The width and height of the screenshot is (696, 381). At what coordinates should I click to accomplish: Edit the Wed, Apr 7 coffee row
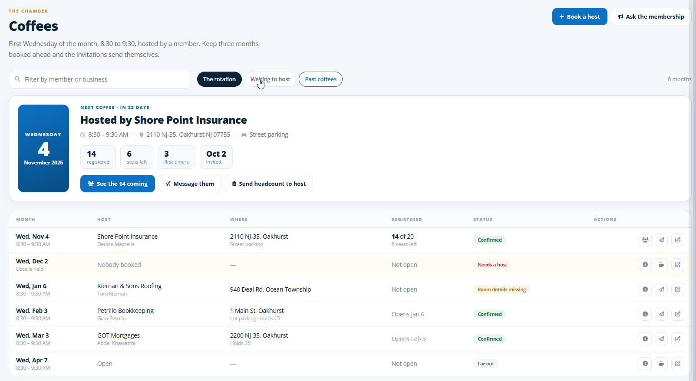[678, 364]
